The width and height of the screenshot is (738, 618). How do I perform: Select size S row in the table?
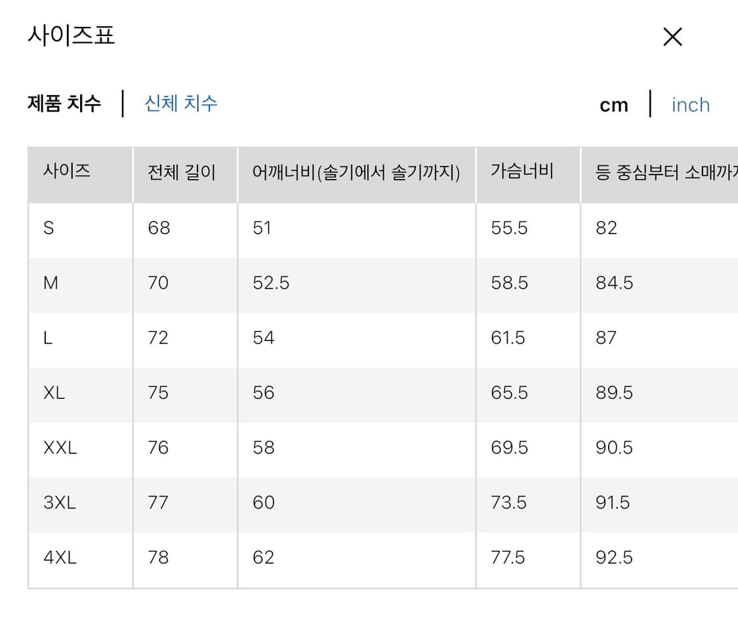[x=49, y=228]
